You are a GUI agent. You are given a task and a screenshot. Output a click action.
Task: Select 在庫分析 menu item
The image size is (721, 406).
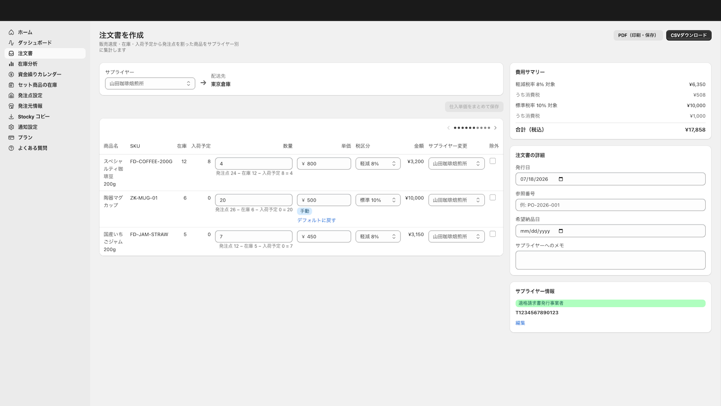click(45, 64)
